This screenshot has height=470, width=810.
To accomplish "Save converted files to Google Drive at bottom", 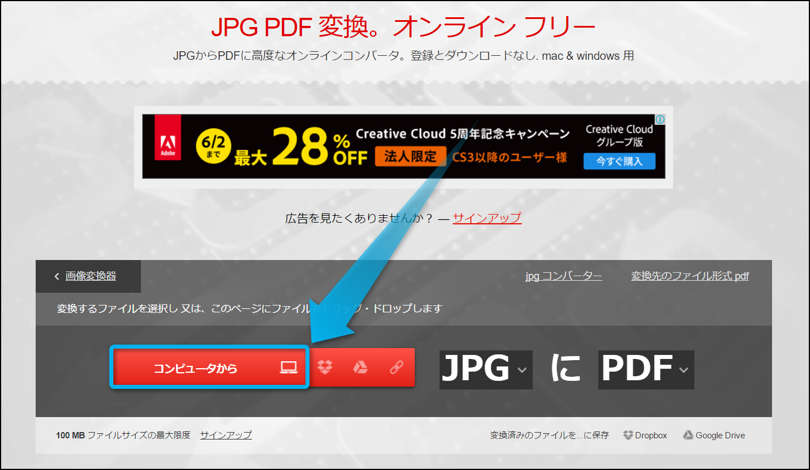I will click(x=714, y=435).
